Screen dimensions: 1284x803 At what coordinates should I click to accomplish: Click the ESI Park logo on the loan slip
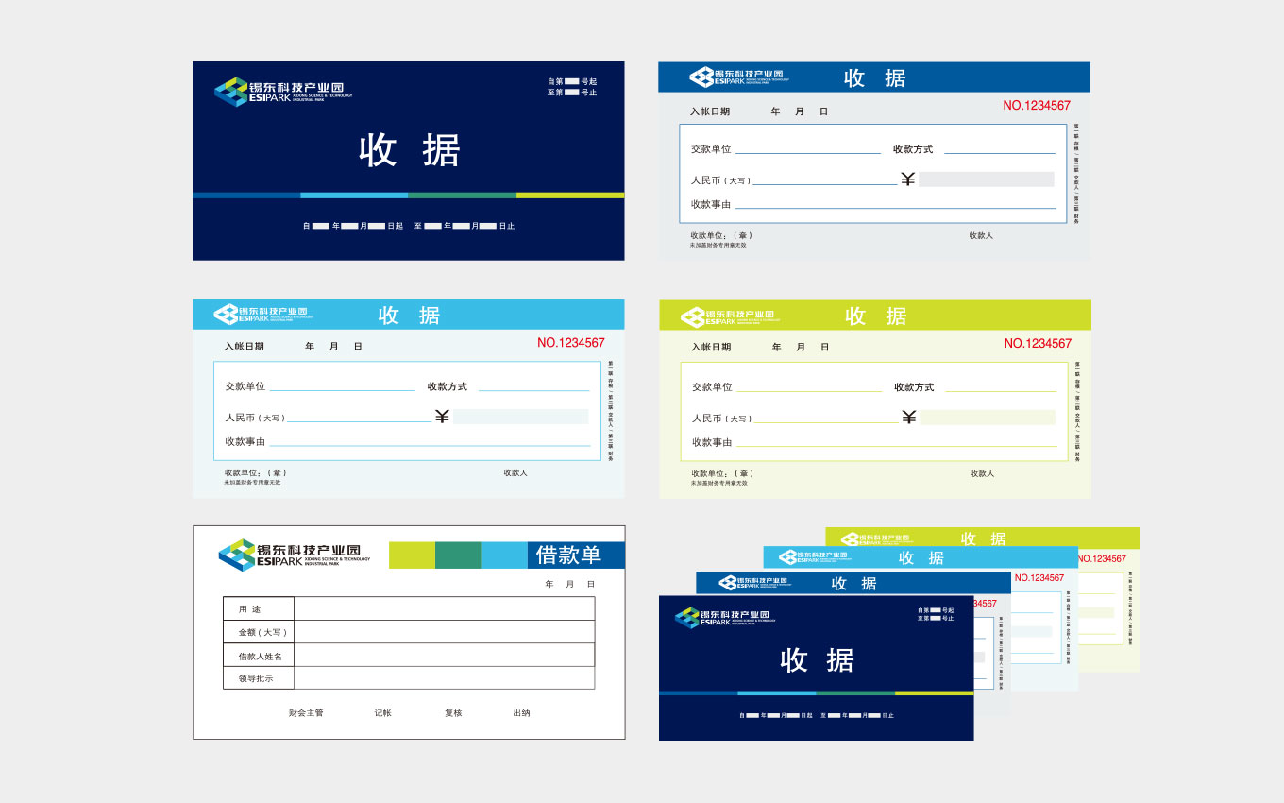pos(293,555)
